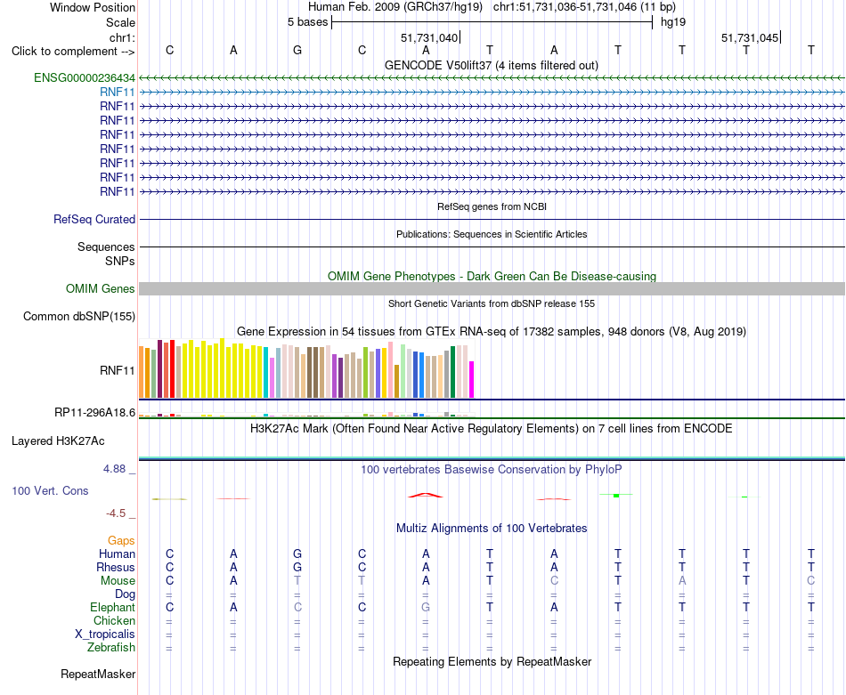Open 'Repeating Elements by RepeatMasker' title
The height and width of the screenshot is (695, 846).
tap(492, 661)
